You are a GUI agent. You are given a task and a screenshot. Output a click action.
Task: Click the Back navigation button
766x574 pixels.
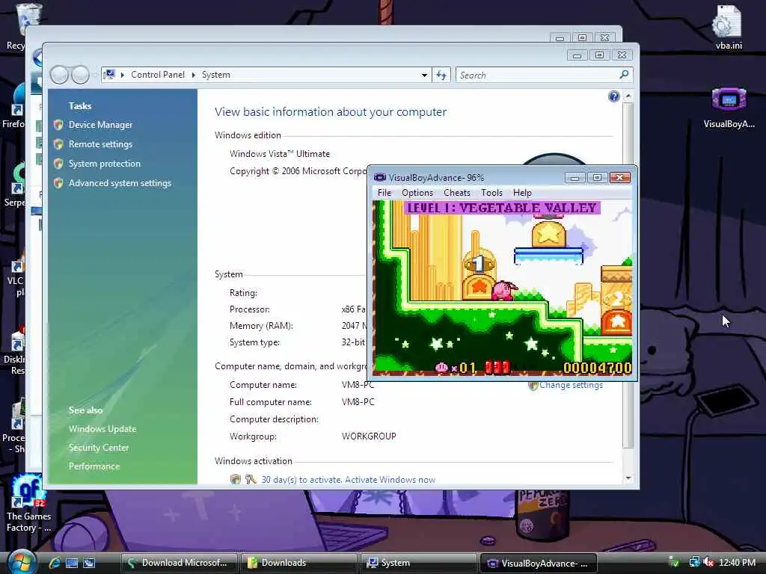tap(59, 75)
